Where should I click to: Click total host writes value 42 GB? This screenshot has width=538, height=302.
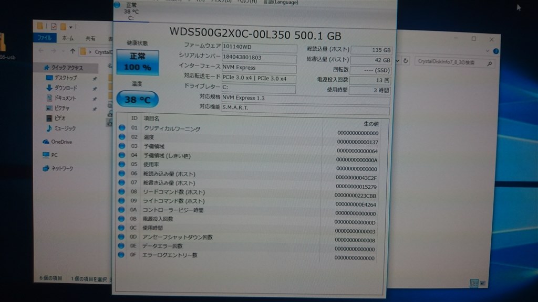[x=371, y=60]
